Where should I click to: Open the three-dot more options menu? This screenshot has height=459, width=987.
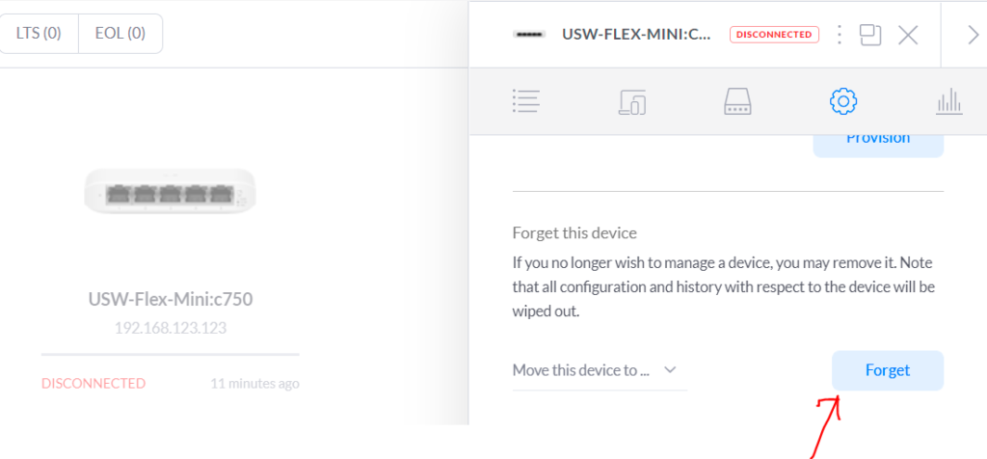839,35
